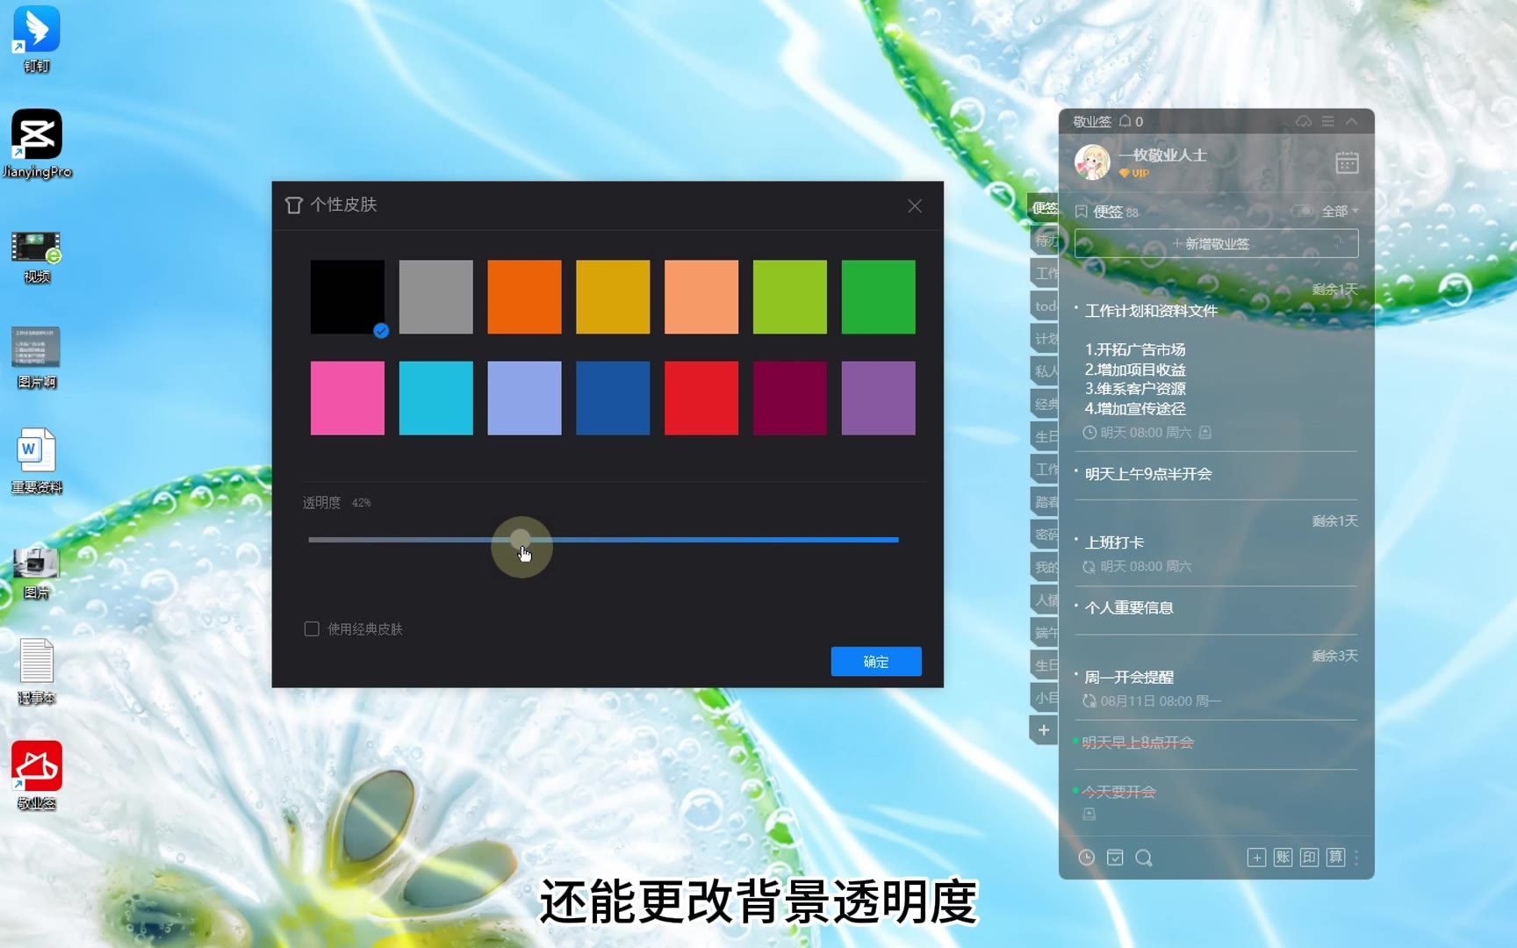This screenshot has width=1517, height=948.
Task: Switch to the todo side tab
Action: 1044,306
